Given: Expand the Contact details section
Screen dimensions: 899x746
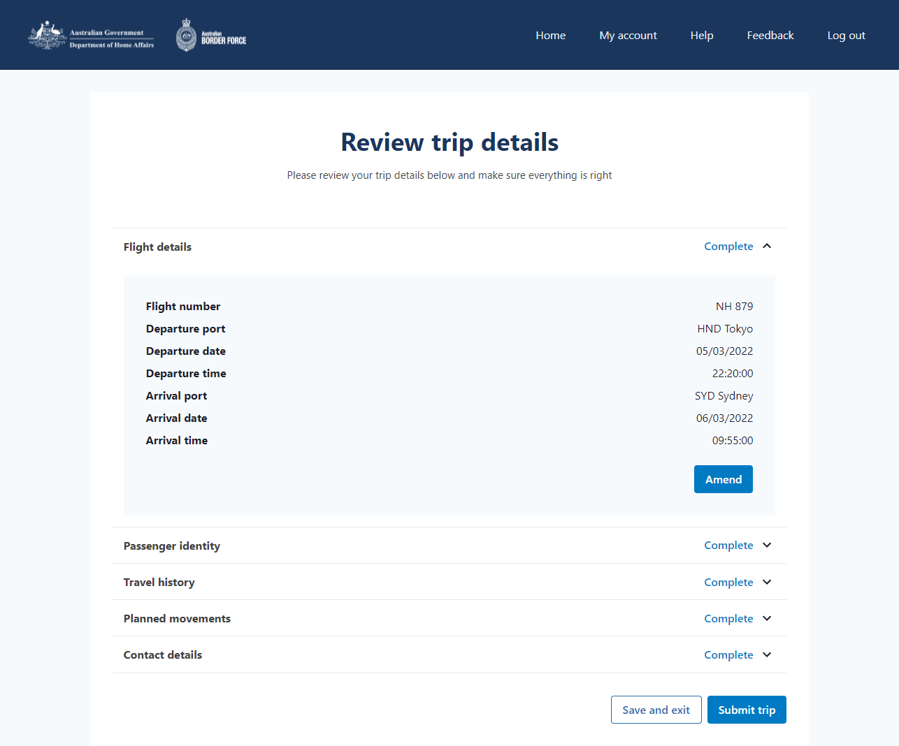Looking at the screenshot, I should coord(163,655).
